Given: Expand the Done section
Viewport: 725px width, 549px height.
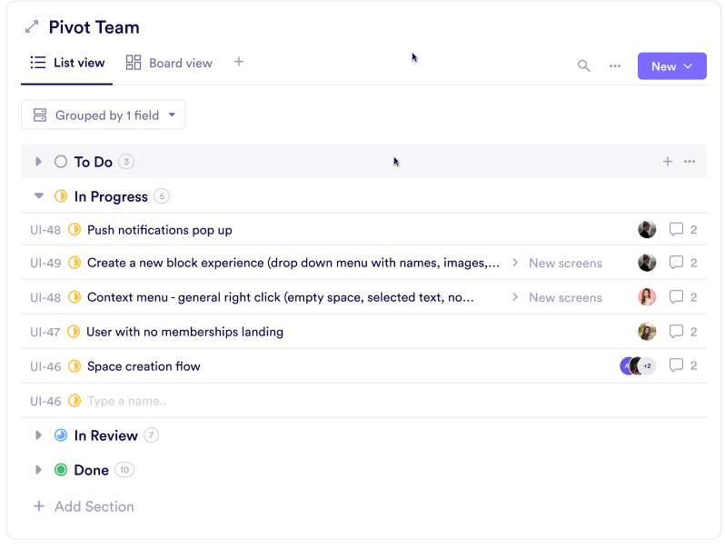Looking at the screenshot, I should 38,470.
